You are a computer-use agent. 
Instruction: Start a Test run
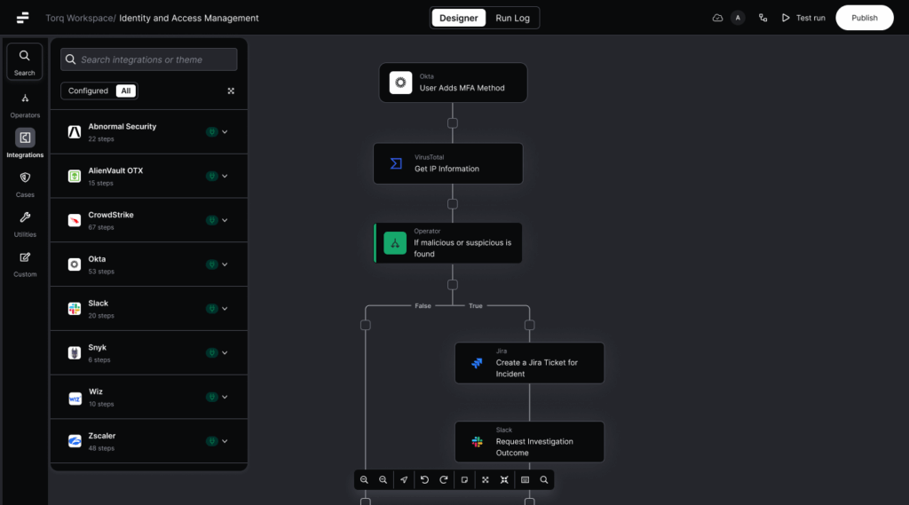pos(803,18)
